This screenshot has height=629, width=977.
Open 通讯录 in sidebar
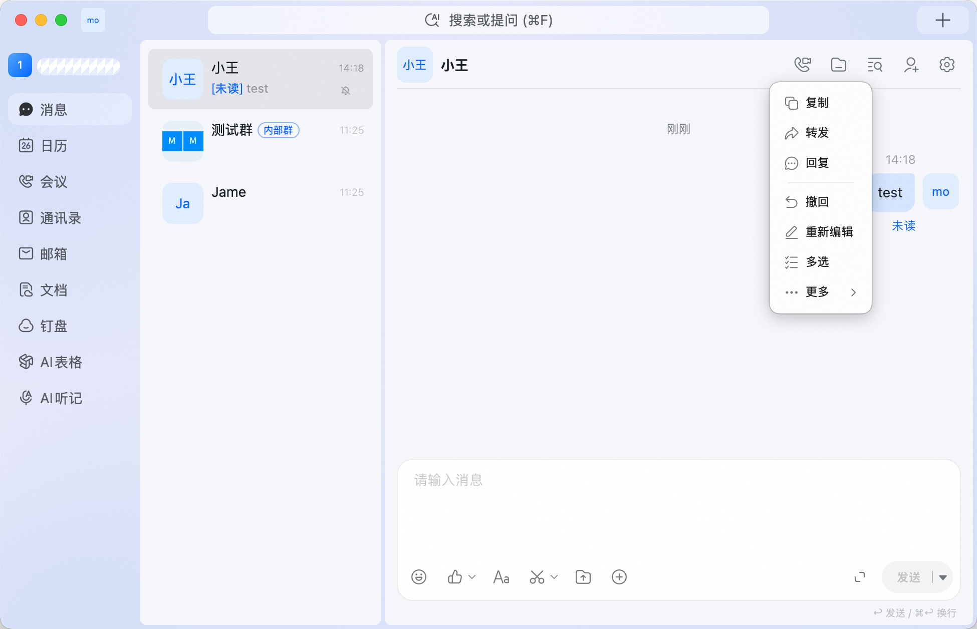click(x=70, y=217)
